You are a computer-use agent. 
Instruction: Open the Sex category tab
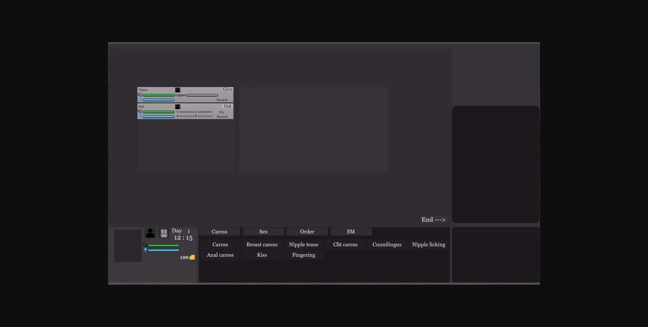(x=263, y=232)
